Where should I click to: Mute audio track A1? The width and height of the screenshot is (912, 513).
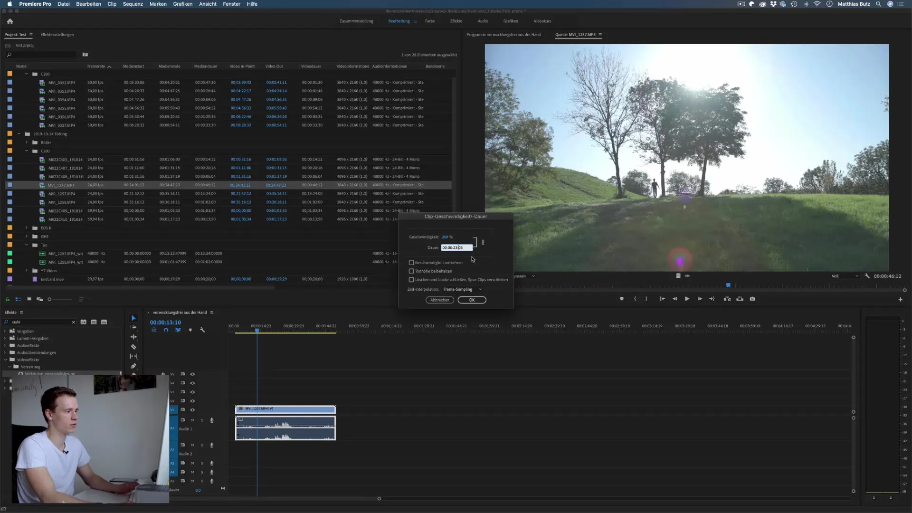(x=192, y=420)
